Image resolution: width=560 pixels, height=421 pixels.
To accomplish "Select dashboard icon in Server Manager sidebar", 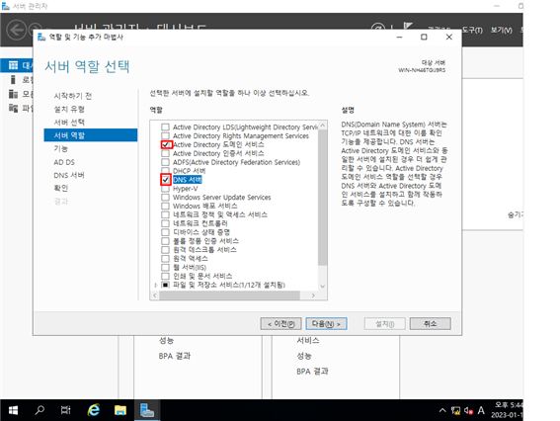I will (13, 65).
